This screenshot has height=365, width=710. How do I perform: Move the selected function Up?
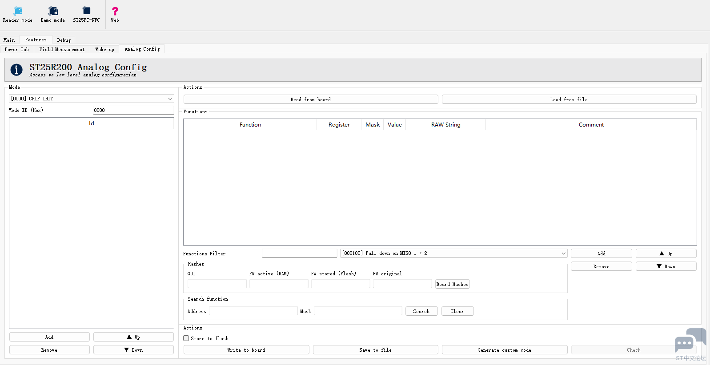[x=666, y=254]
